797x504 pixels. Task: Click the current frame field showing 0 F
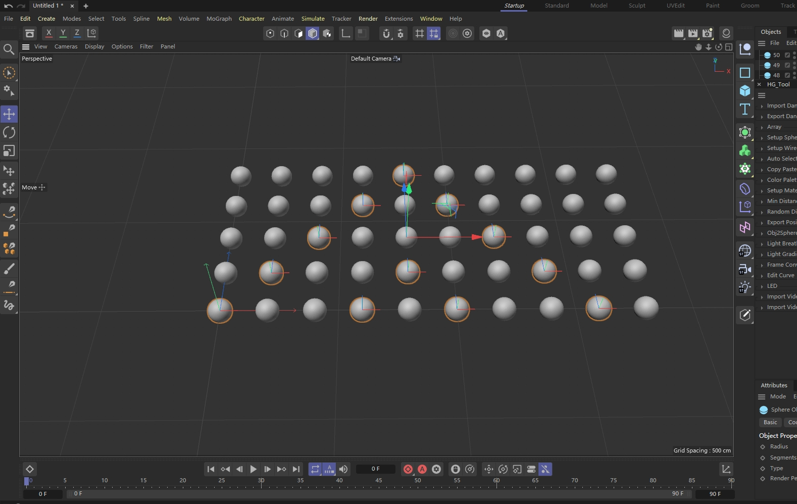coord(375,469)
